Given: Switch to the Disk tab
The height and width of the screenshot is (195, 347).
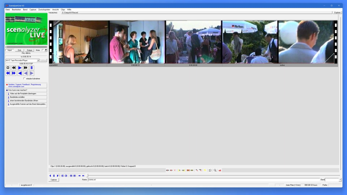Looking at the screenshot, I should click(20, 50).
